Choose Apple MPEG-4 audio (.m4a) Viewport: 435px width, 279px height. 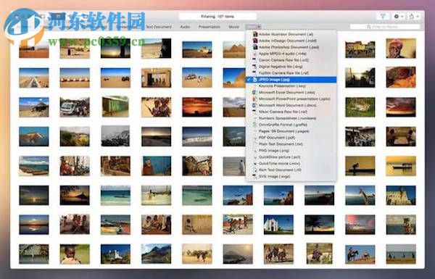[x=291, y=54]
